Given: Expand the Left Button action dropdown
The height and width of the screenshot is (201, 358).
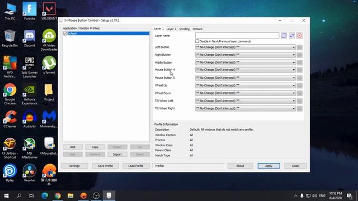Looking at the screenshot, I should [293, 47].
